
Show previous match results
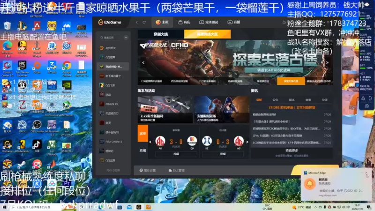(150, 142)
